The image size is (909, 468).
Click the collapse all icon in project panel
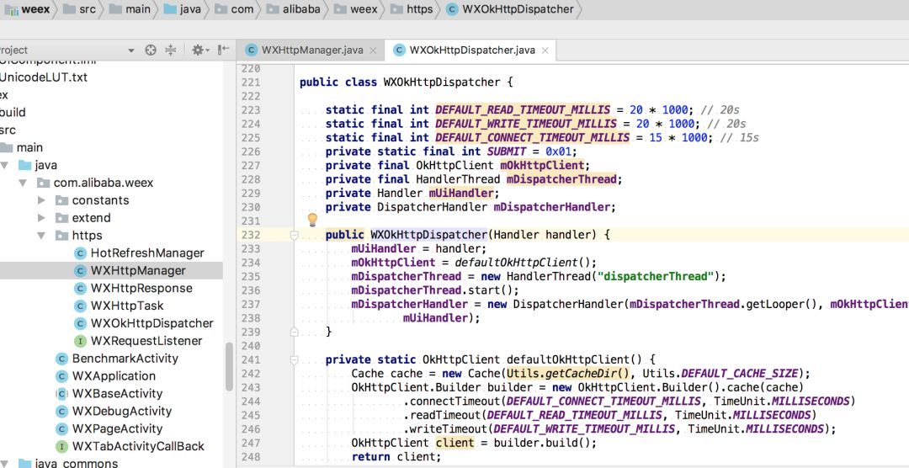tap(170, 50)
